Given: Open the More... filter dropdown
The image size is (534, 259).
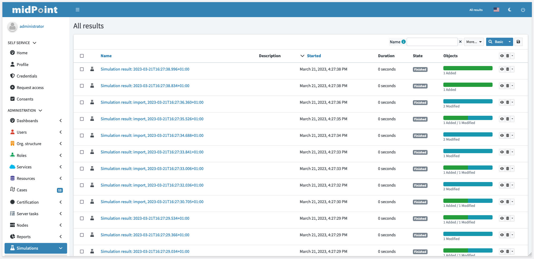Looking at the screenshot, I should (474, 42).
